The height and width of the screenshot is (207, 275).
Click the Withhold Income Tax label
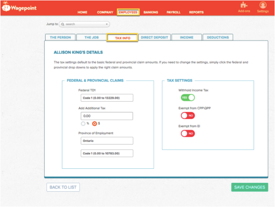point(193,90)
